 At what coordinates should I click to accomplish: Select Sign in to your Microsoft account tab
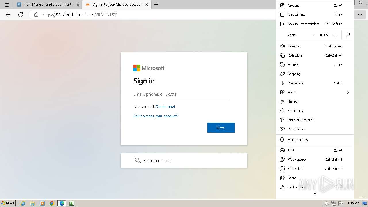point(116,5)
